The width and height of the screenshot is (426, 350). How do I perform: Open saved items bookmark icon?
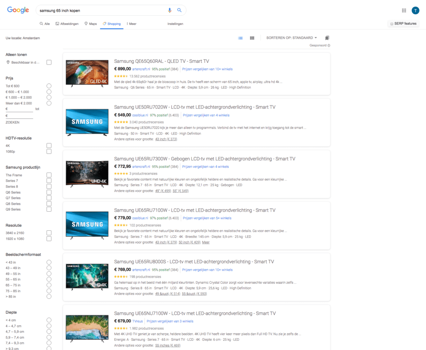327,38
